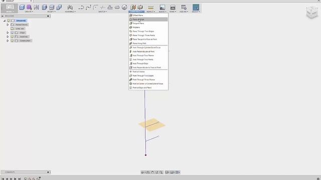The width and height of the screenshot is (321, 180).
Task: Collapse the Browser panel
Action: pyautogui.click(x=3, y=16)
